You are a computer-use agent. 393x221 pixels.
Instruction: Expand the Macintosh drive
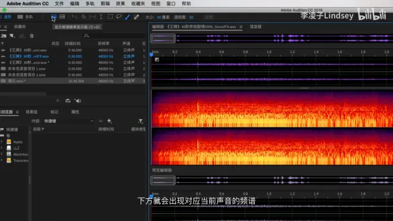[2, 154]
